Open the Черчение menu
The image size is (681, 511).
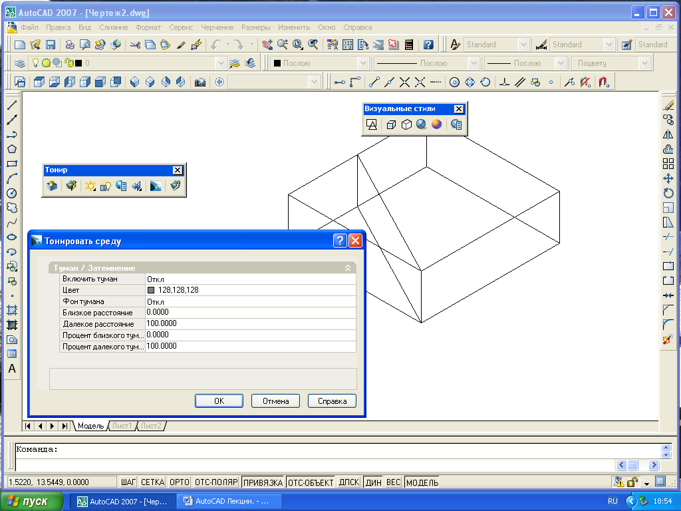click(217, 27)
